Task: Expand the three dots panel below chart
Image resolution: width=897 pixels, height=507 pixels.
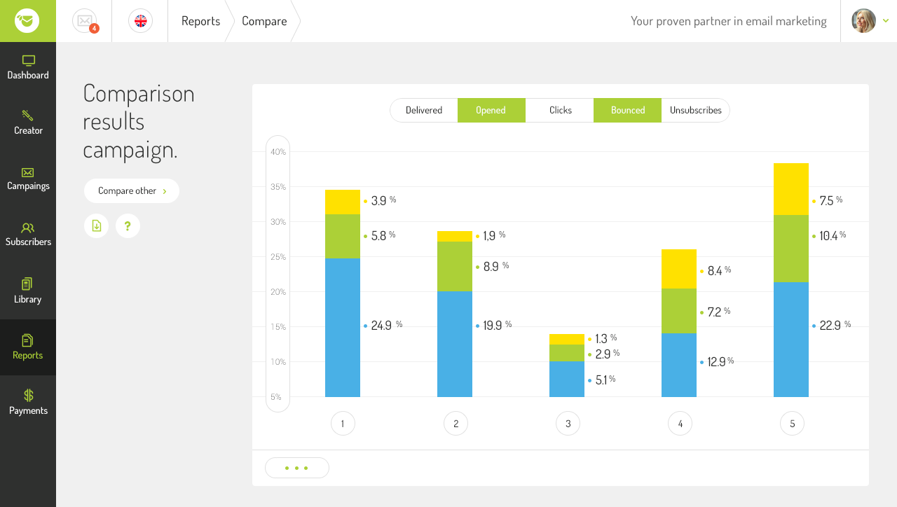Action: tap(296, 468)
